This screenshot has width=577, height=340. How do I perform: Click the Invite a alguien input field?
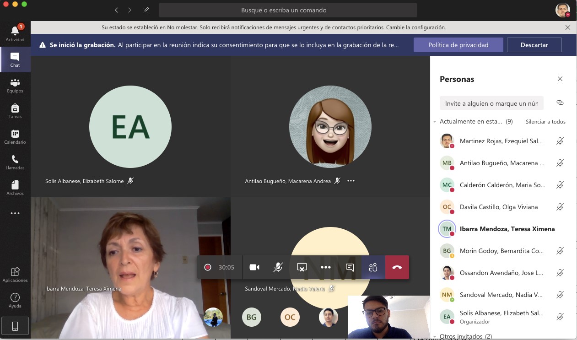pos(491,103)
